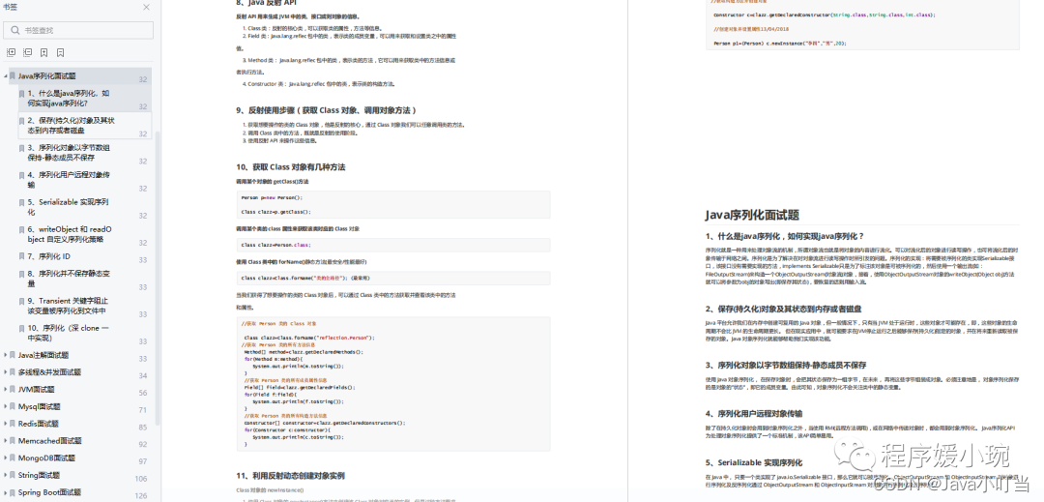1044x502 pixels.
Task: Select the String面试题 bookmark
Action: point(40,475)
